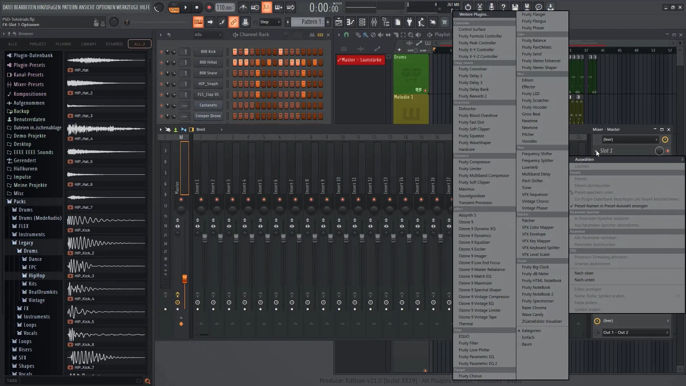Select the Baum view option
This screenshot has width=686, height=386.
pos(527,344)
